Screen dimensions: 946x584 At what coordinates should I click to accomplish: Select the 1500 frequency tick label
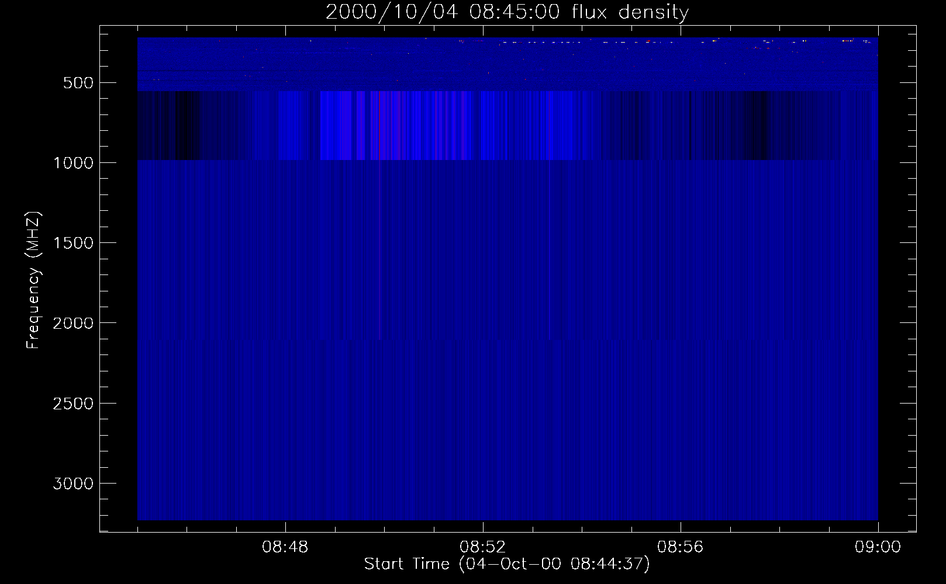pyautogui.click(x=73, y=244)
